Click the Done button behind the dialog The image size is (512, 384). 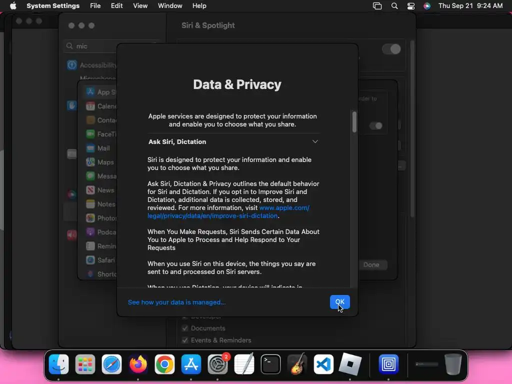[x=371, y=265]
